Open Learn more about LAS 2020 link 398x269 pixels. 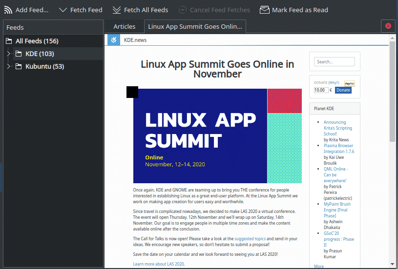point(158,264)
